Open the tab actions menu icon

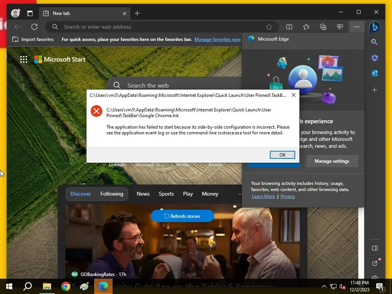tap(30, 13)
